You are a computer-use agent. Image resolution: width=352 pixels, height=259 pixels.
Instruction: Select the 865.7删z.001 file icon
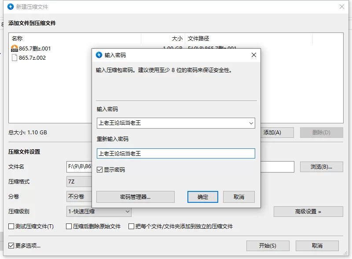pyautogui.click(x=15, y=48)
